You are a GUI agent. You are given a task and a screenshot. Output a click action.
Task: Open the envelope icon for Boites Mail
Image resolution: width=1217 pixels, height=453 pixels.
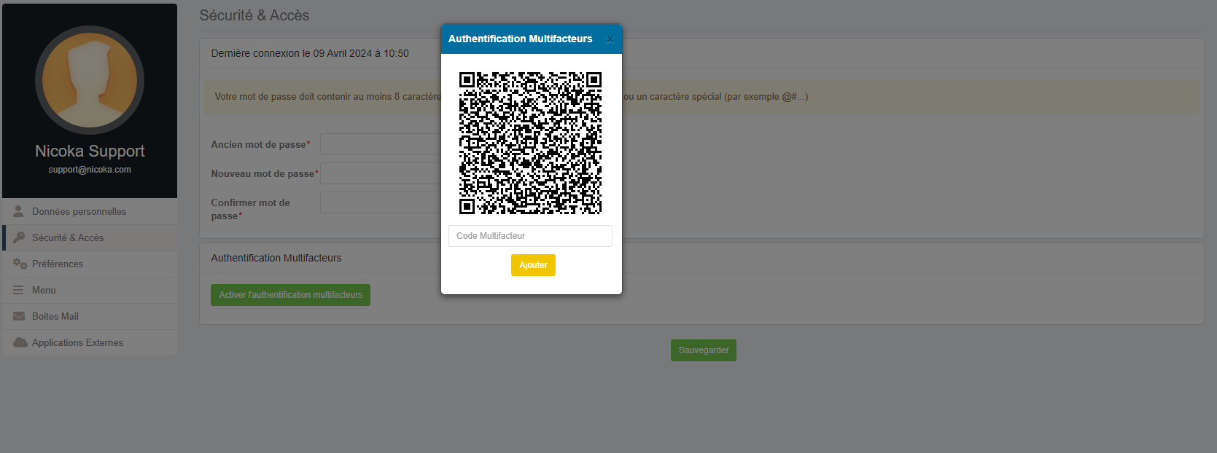pyautogui.click(x=19, y=316)
